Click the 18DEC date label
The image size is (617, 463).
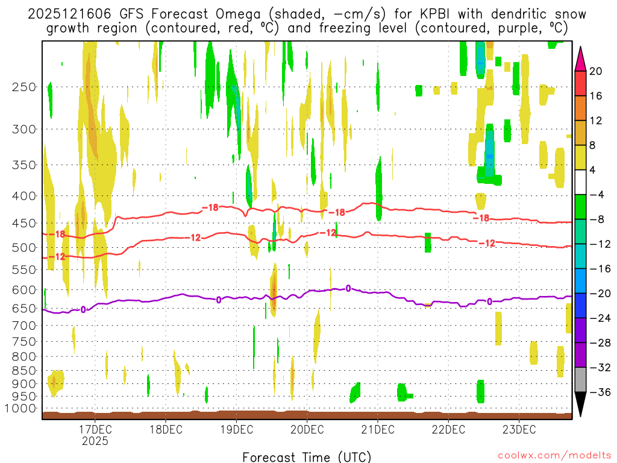click(x=166, y=429)
